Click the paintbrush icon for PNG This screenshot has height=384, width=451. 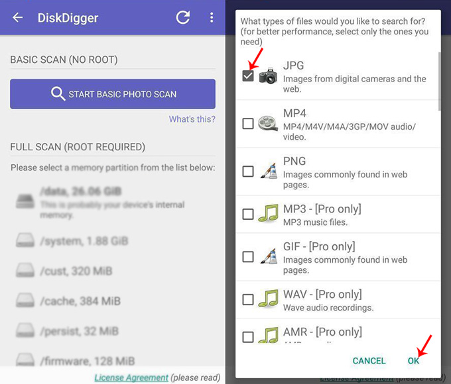tap(269, 171)
